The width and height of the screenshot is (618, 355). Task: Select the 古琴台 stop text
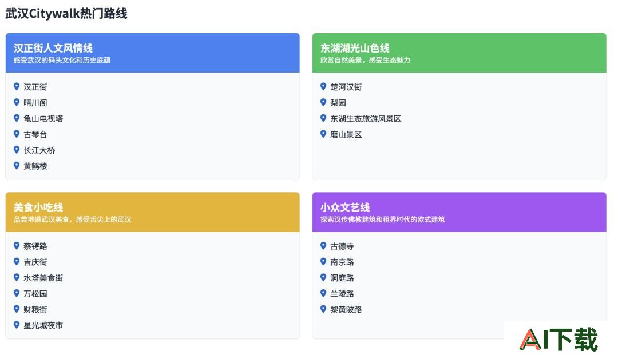pos(35,134)
